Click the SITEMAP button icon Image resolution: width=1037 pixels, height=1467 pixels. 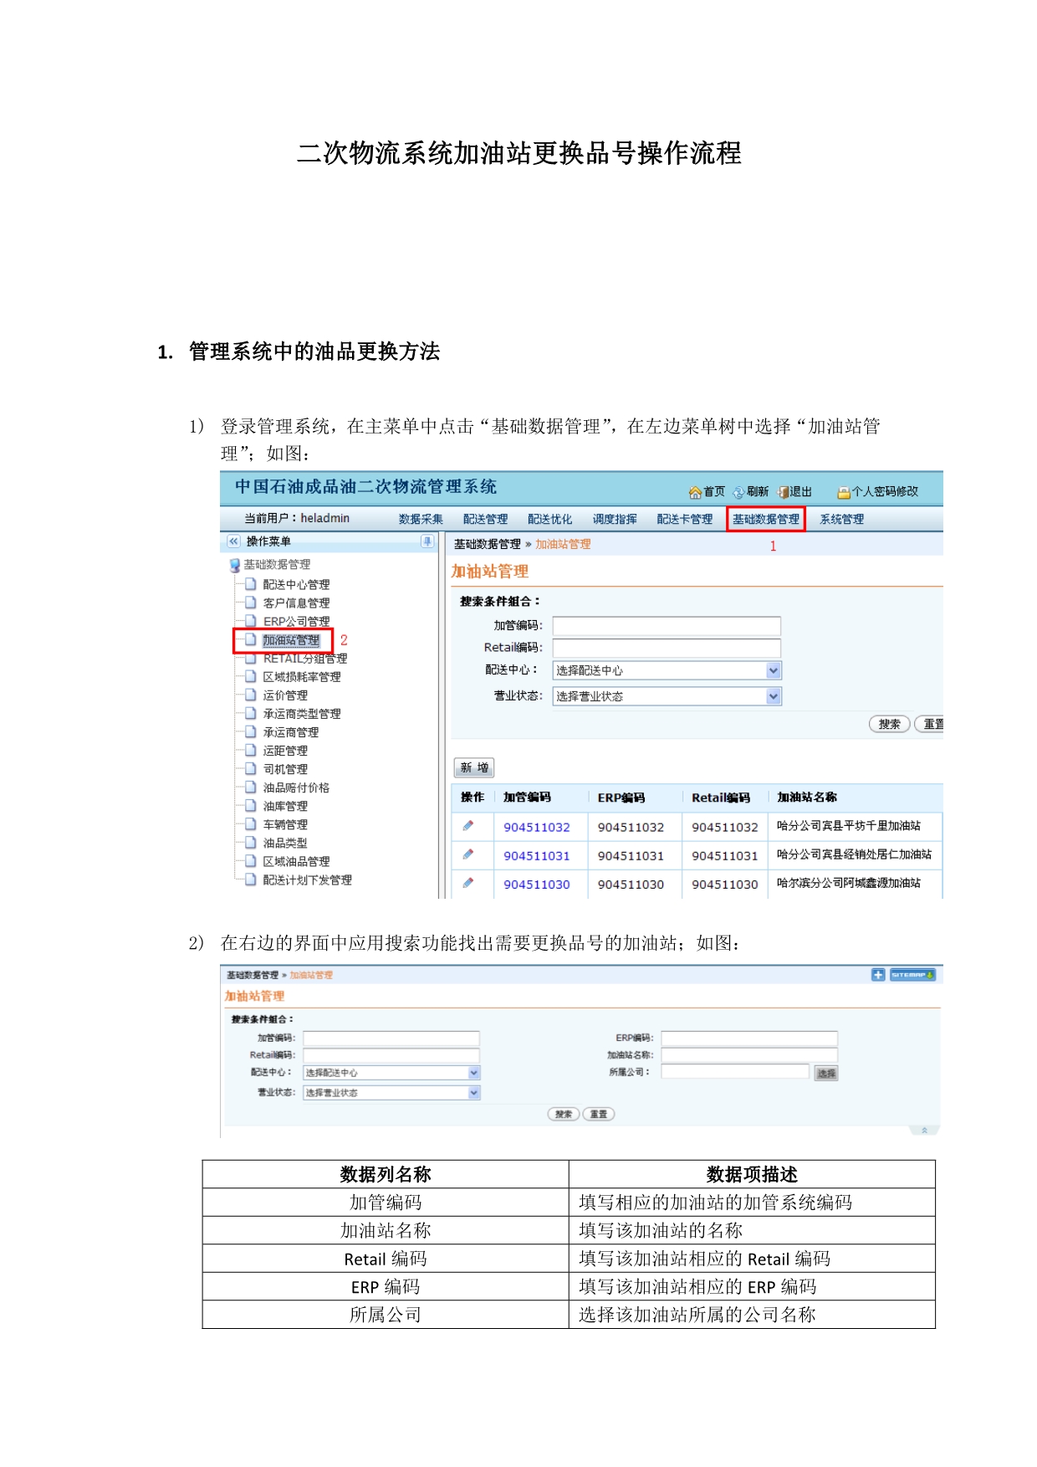pos(912,975)
